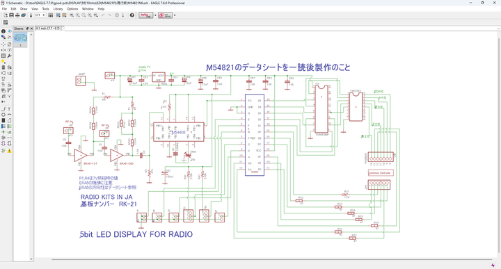Screen dimensions: 501x269
Task: Open the Options menu
Action: tap(72, 9)
